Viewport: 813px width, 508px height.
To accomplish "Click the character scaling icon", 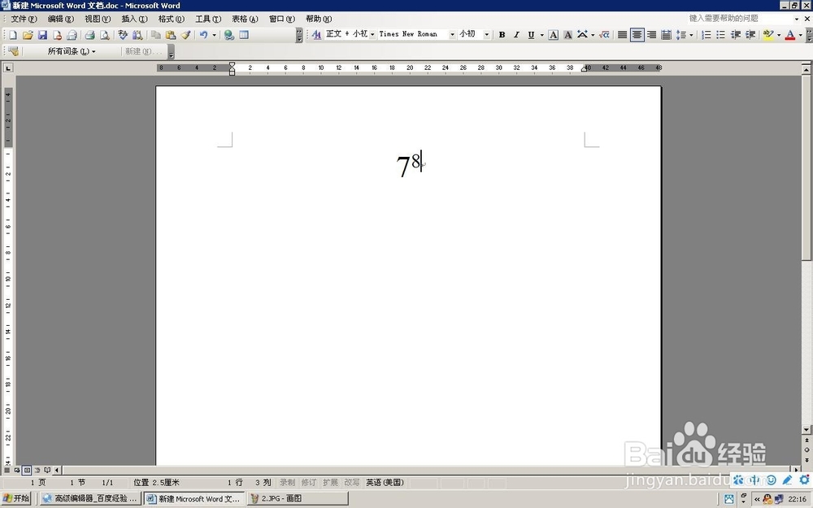I will point(582,35).
